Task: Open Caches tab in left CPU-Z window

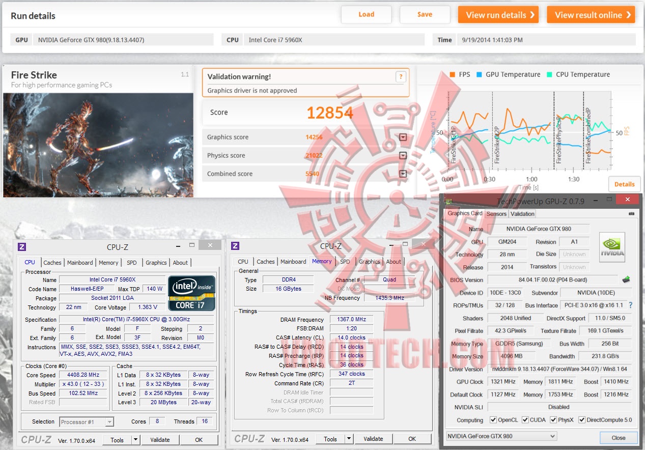Action: [x=52, y=263]
